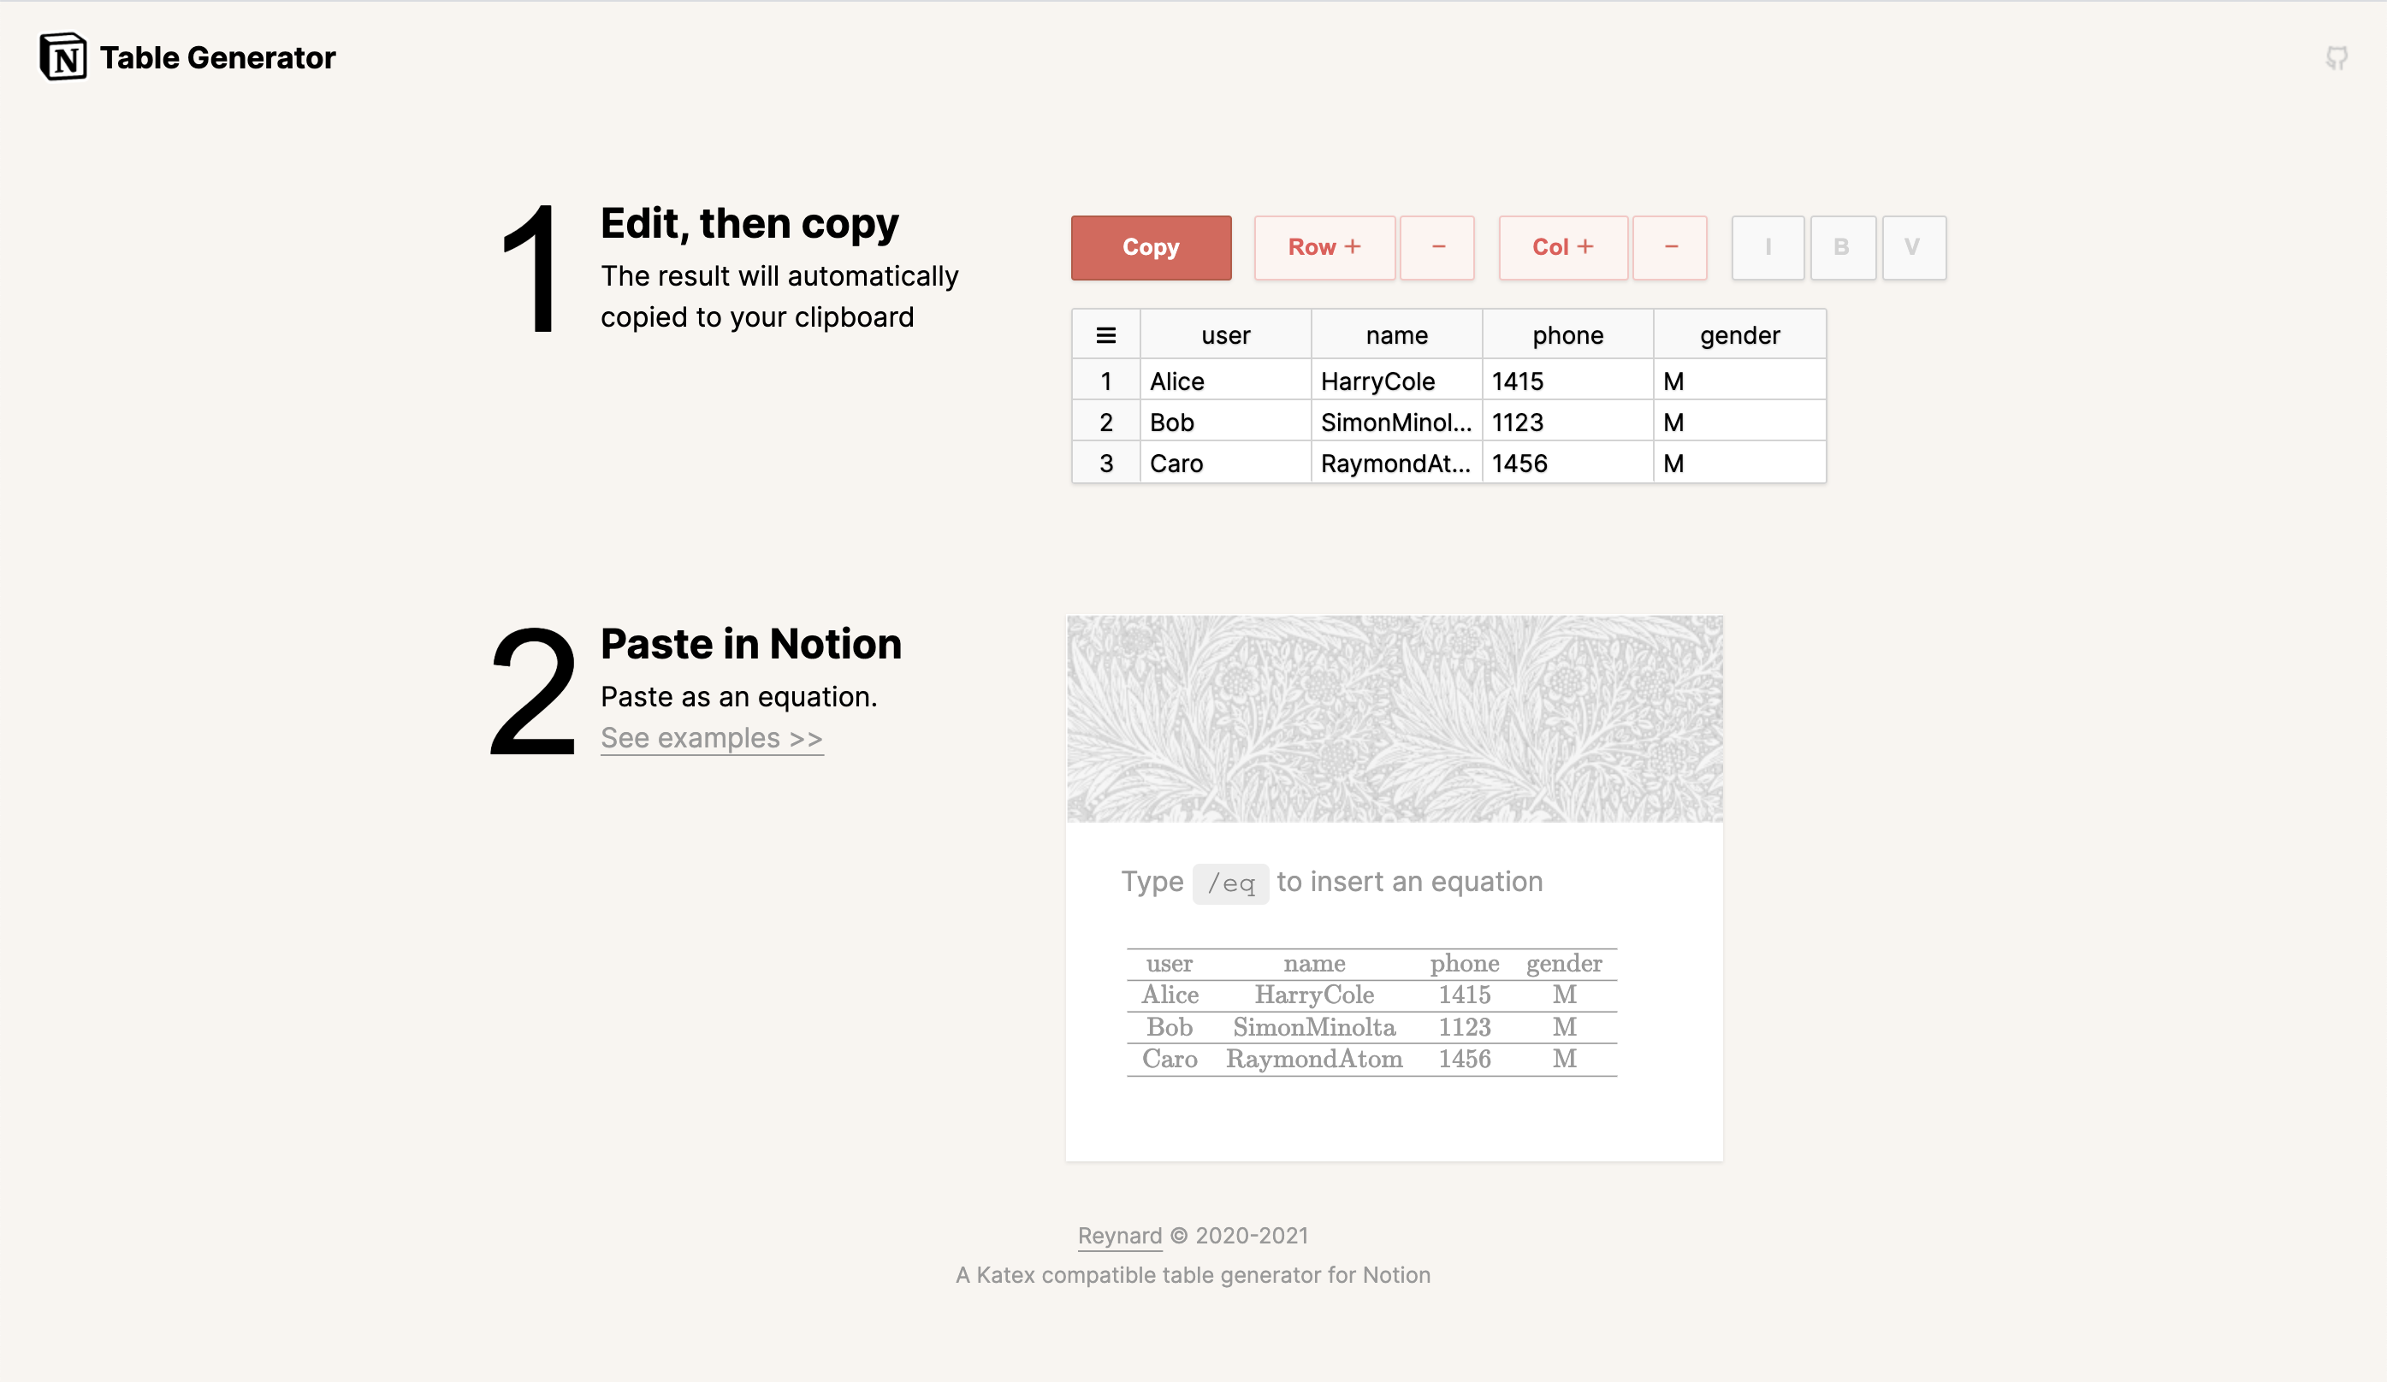Add a new column with Col +
Screen dimensions: 2387x1382
click(1562, 247)
